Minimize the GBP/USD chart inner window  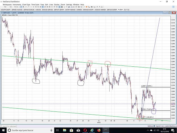click(x=165, y=13)
